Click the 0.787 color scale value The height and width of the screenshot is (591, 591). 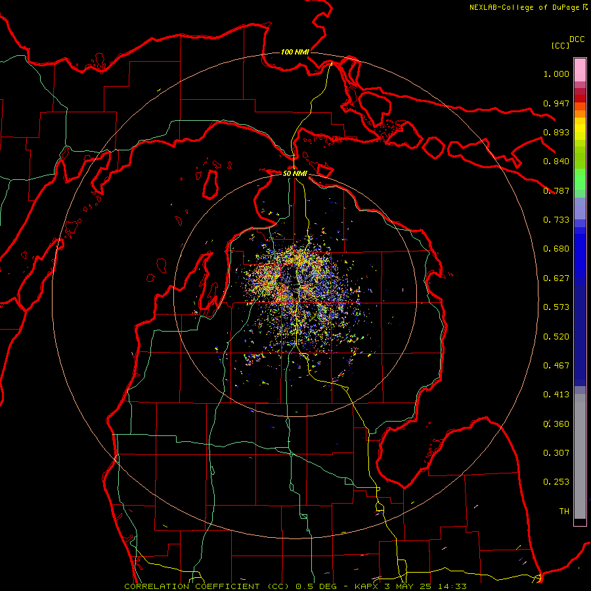pos(556,190)
